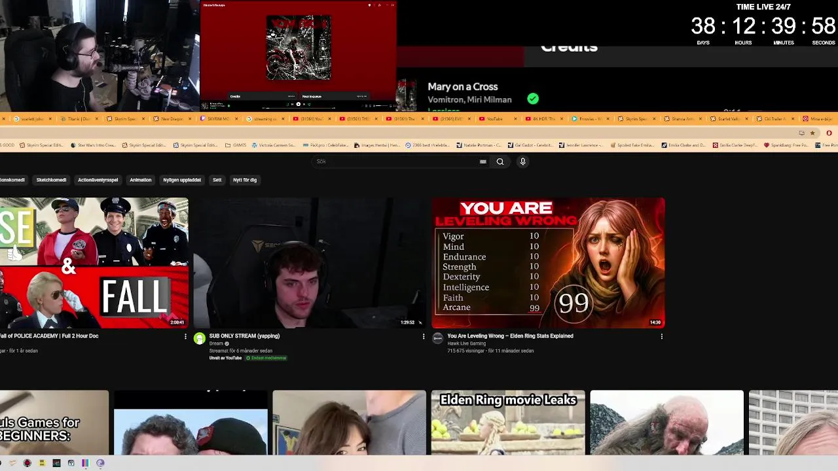Open options menu for SUB ONLY STREAM video
The width and height of the screenshot is (838, 471).
(x=423, y=336)
